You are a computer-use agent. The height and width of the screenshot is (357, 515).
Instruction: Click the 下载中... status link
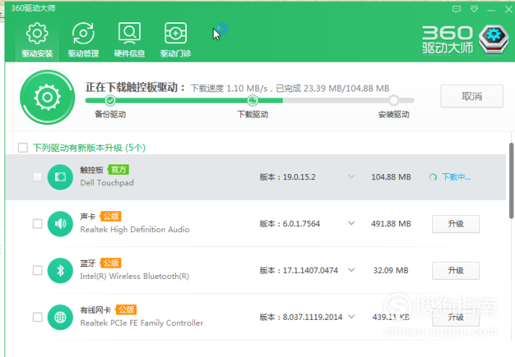tap(456, 177)
